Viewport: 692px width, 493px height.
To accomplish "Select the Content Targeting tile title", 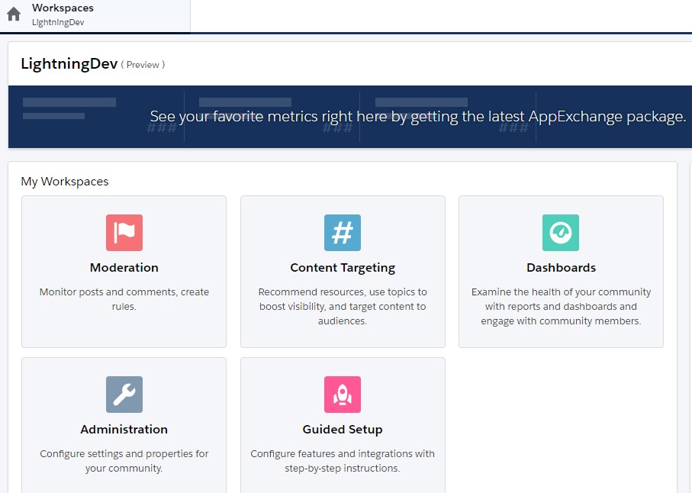I will point(343,268).
